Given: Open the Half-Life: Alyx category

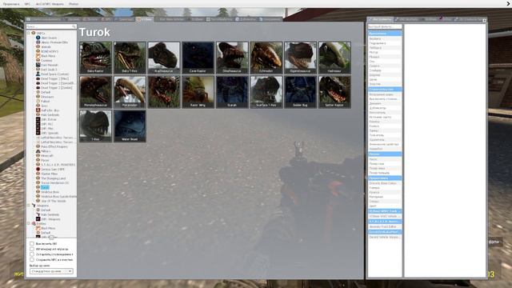Looking at the screenshot, I should coord(50,110).
